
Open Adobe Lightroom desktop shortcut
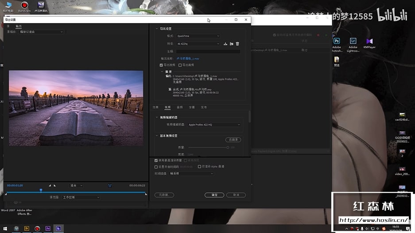[353, 45]
